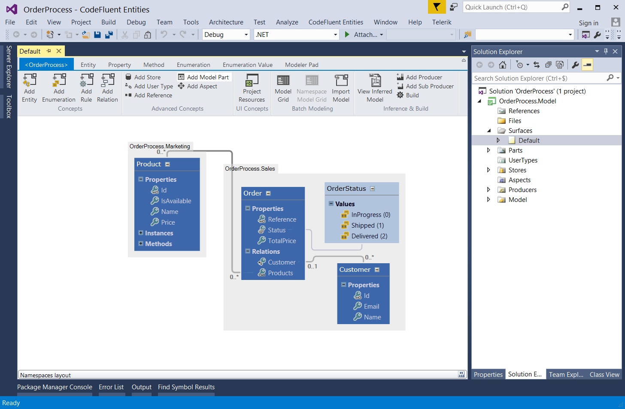The image size is (625, 409).
Task: Click the Project Resources icon
Action: [x=252, y=81]
